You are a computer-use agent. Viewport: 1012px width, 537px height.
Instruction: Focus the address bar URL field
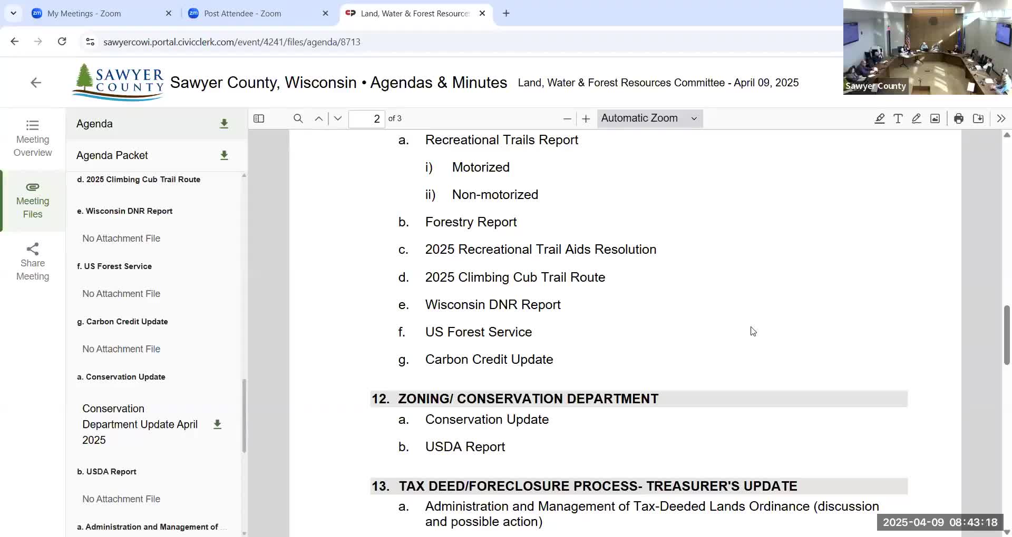pos(232,42)
